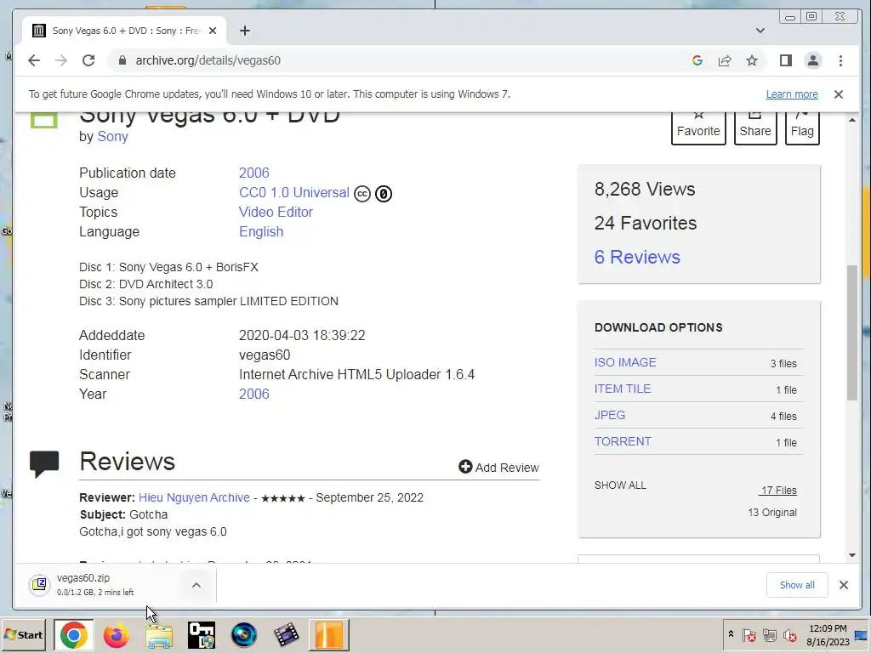Viewport: 871px width, 653px height.
Task: Share this page using the share icon
Action: (725, 60)
